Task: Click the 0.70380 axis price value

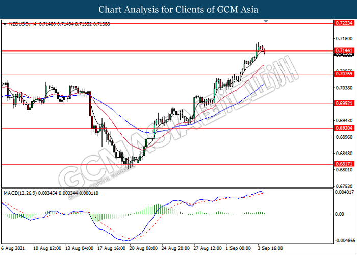Action: (344, 88)
